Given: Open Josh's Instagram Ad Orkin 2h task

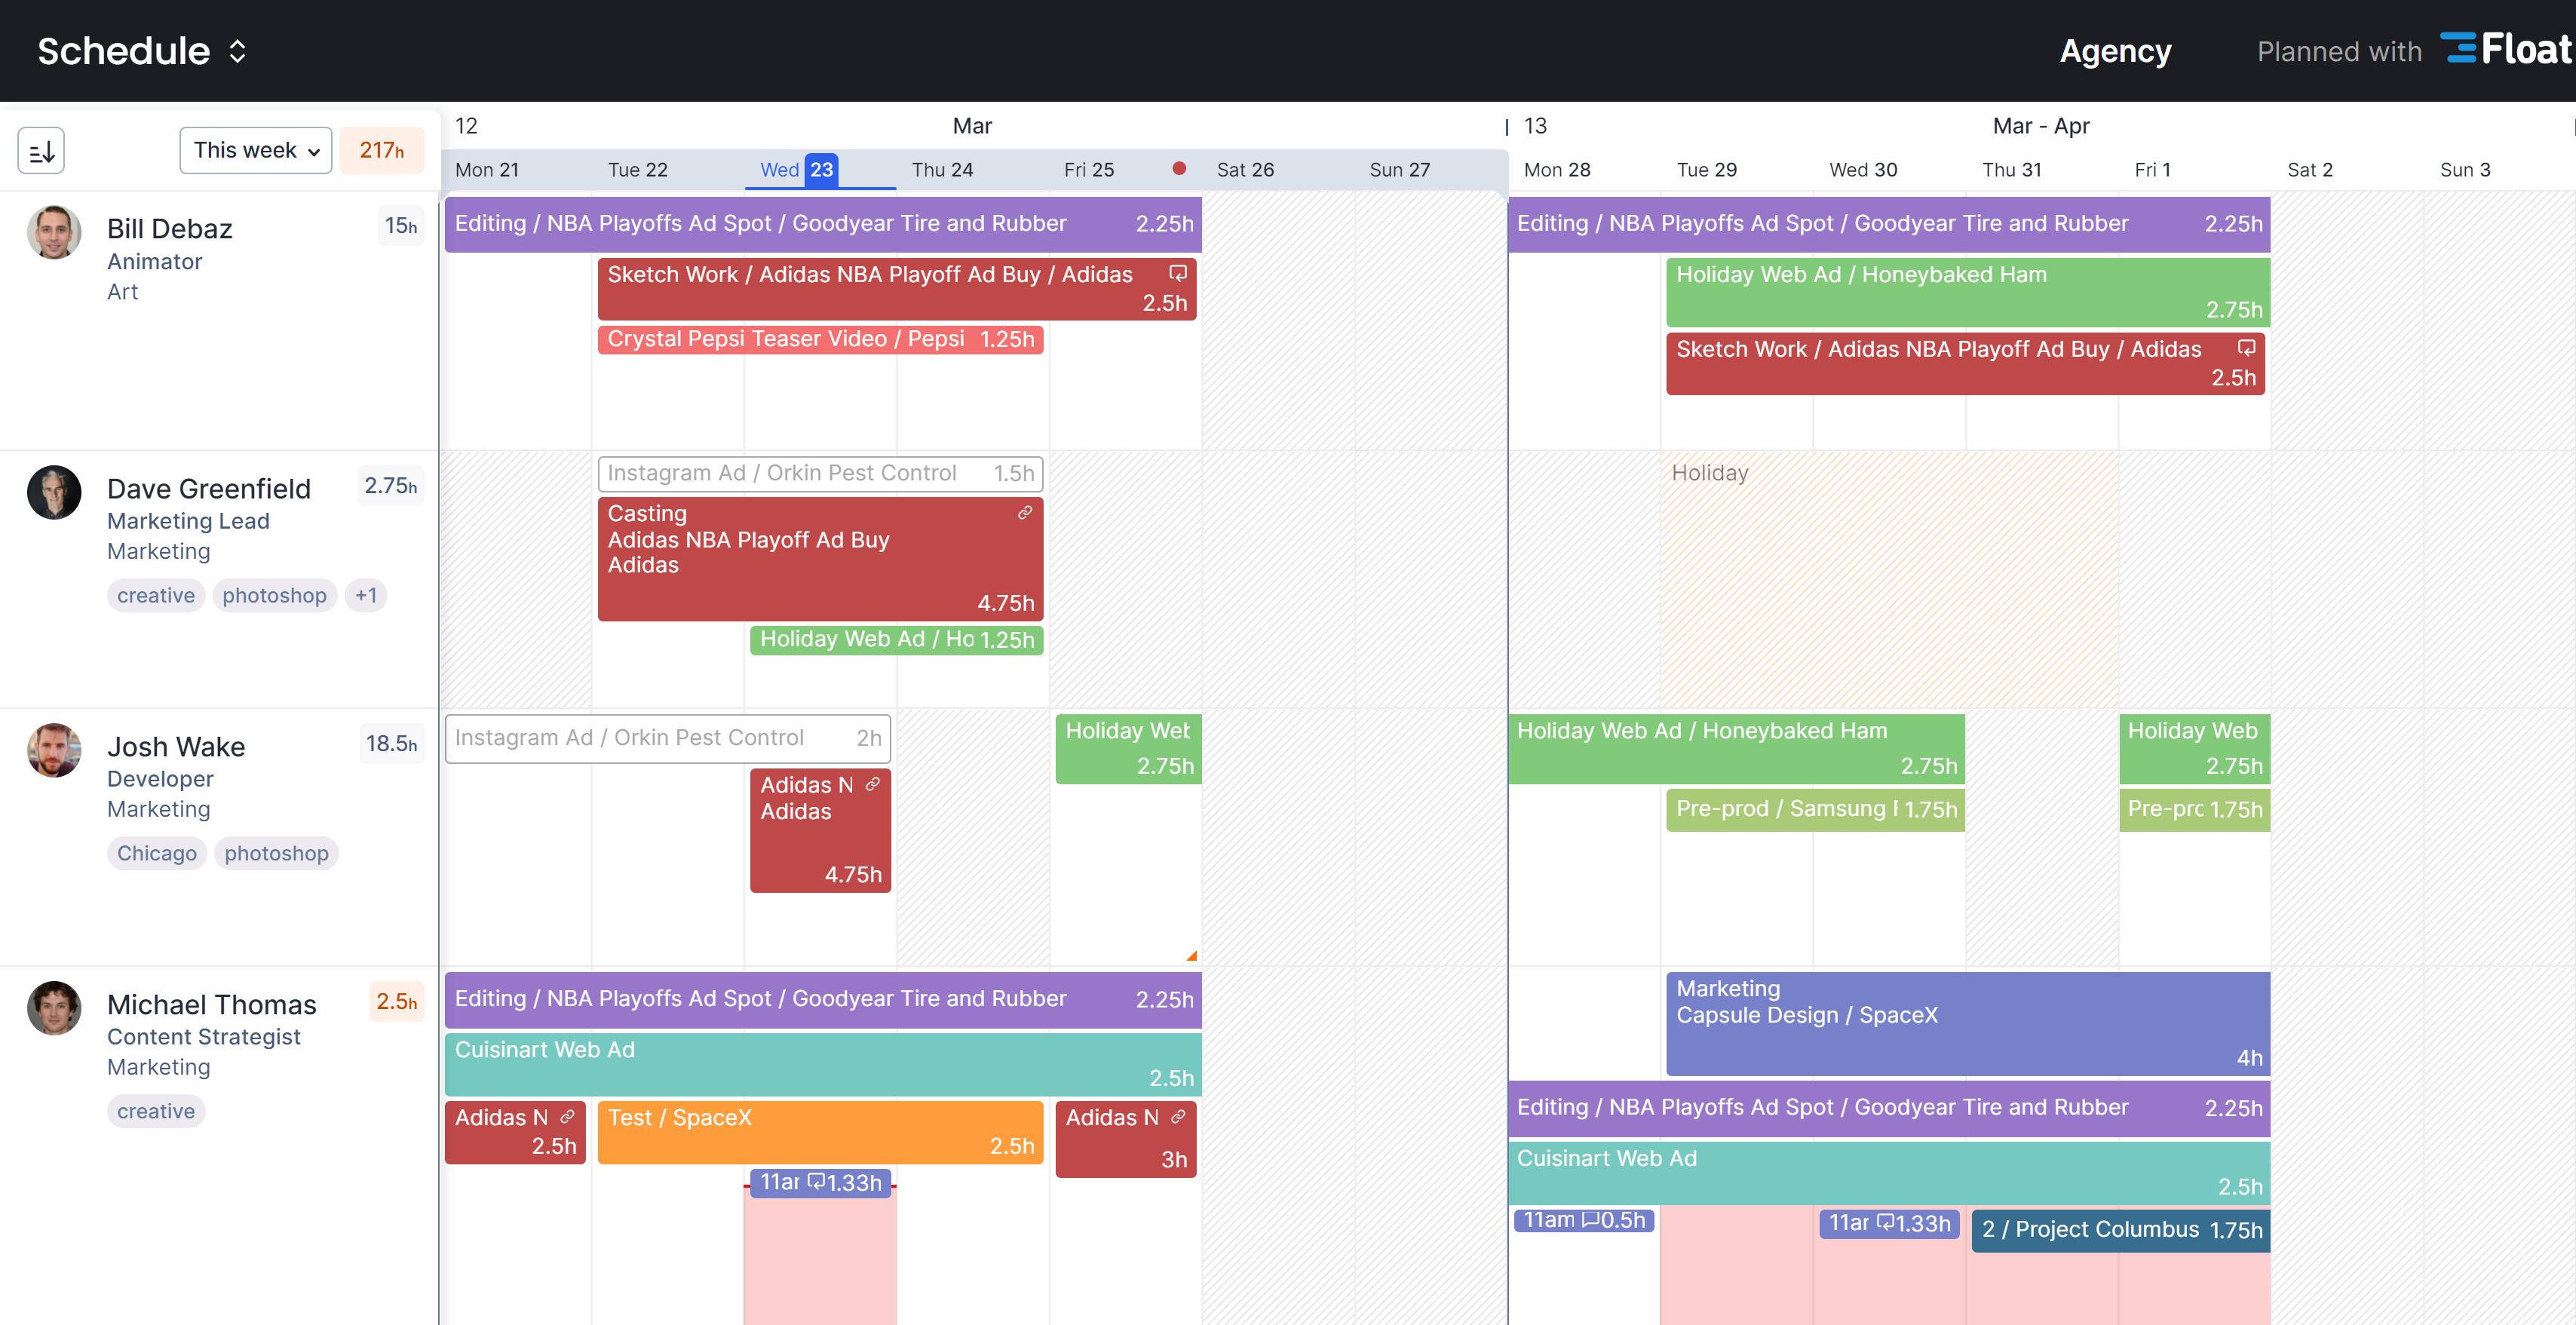Looking at the screenshot, I should click(667, 738).
